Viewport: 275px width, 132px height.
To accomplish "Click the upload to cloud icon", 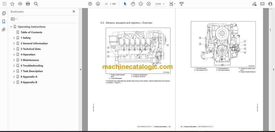I will [x=20, y=4].
